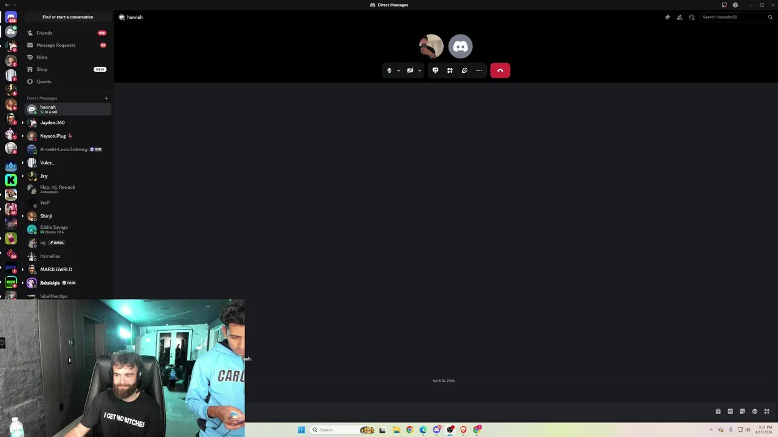Open sticker picker in message bar
This screenshot has width=778, height=437.
tap(742, 412)
